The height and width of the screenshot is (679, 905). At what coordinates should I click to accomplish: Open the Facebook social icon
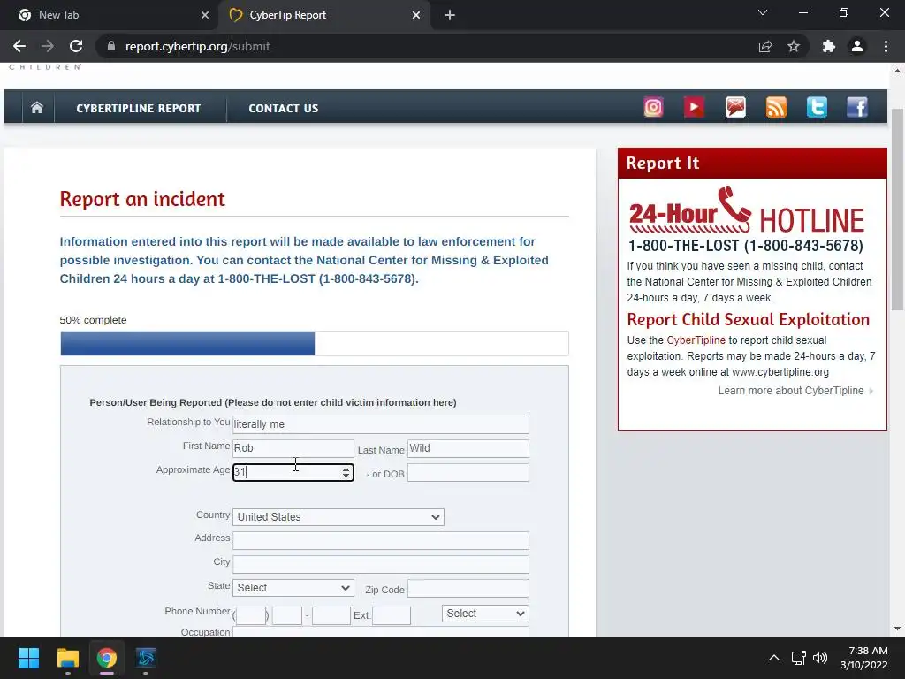click(857, 107)
